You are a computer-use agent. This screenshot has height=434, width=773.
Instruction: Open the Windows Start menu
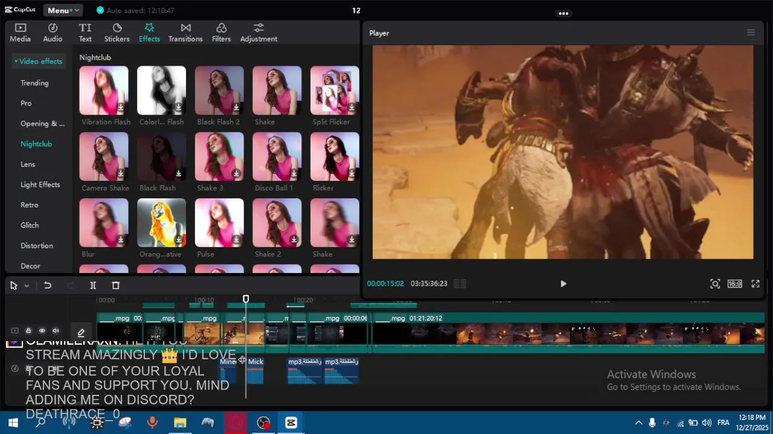(x=13, y=423)
